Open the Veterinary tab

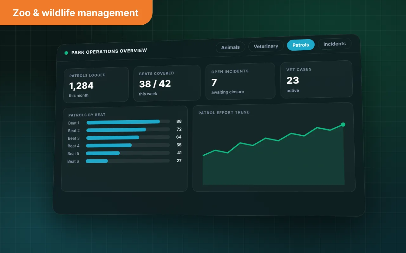click(x=266, y=46)
